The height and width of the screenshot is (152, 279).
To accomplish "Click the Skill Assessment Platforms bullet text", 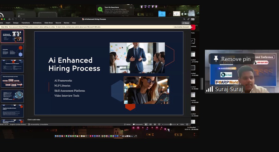I will click(69, 91).
